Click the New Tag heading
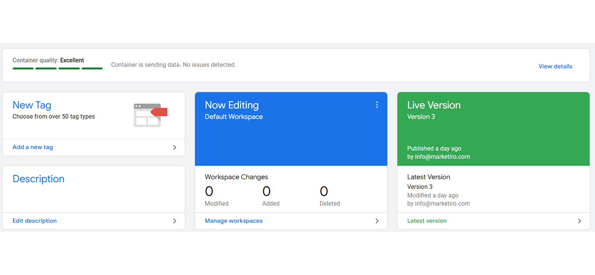This screenshot has width=595, height=275. coord(32,105)
